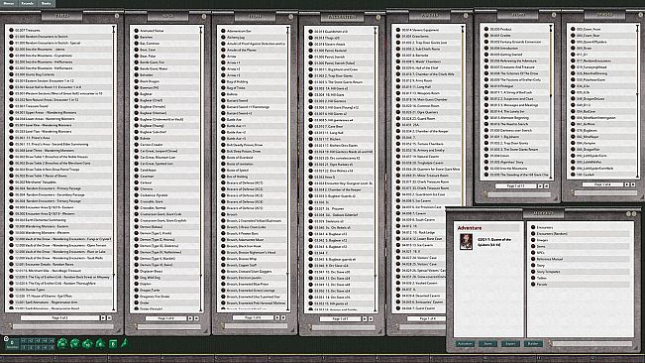Open link icon for Fantasy Grounds Conversion story
Screen dimensions: 645x363
coord(486,42)
